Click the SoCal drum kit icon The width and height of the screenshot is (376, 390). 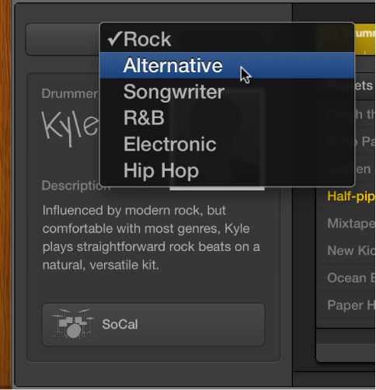tap(74, 324)
